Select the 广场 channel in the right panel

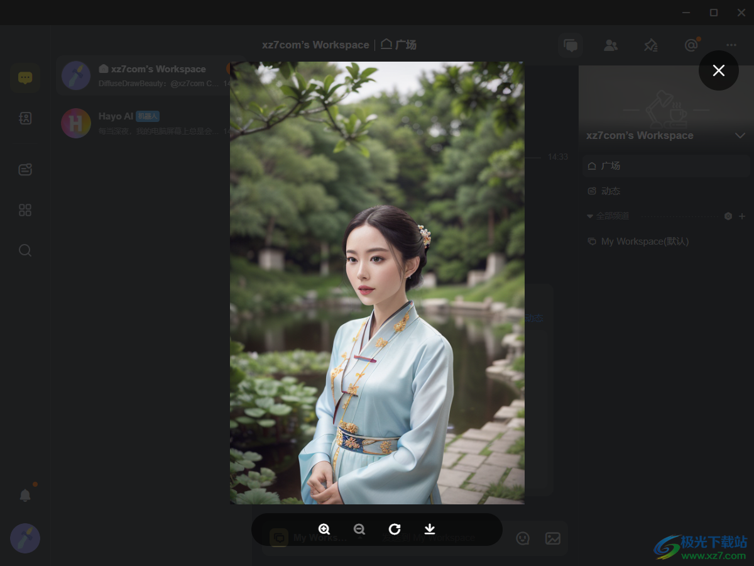click(x=666, y=166)
